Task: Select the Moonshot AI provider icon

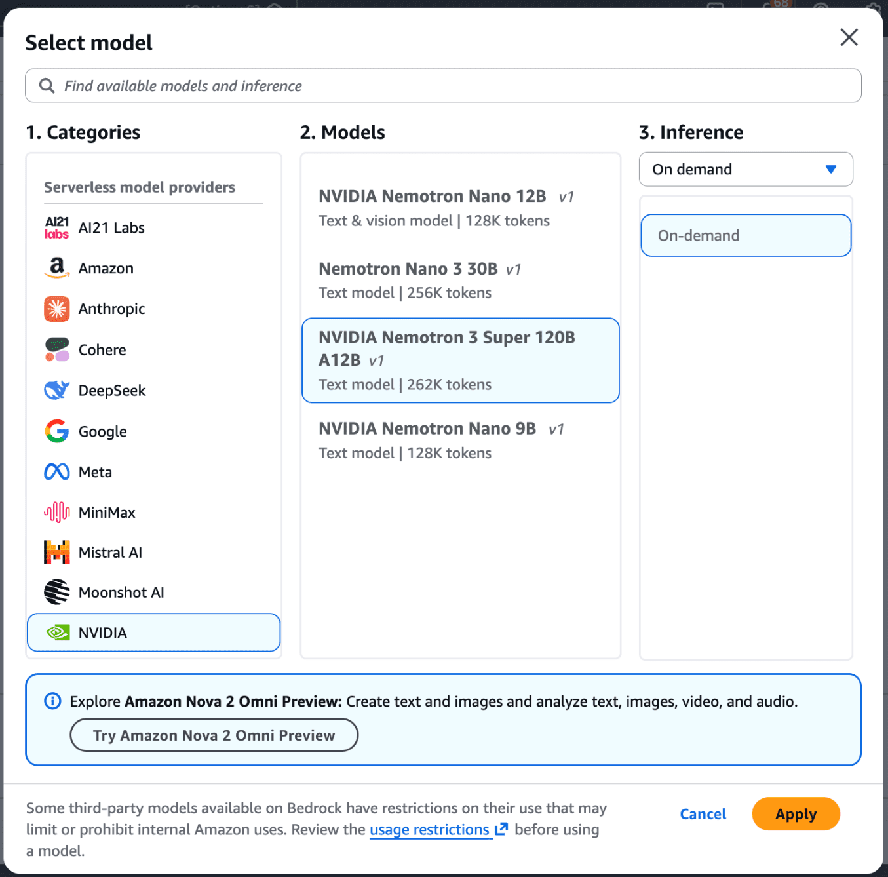Action: click(57, 592)
